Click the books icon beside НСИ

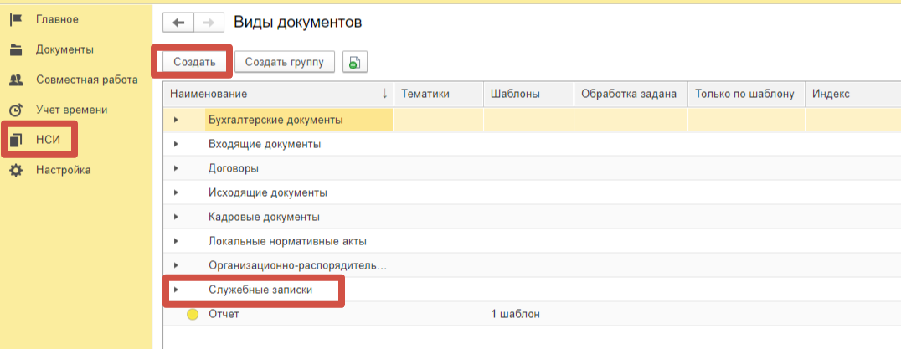[15, 140]
